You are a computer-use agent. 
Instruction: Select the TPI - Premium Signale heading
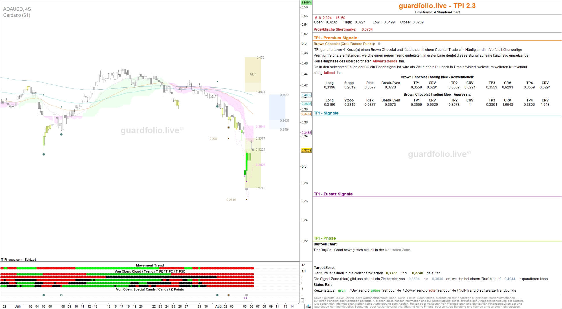pos(335,38)
